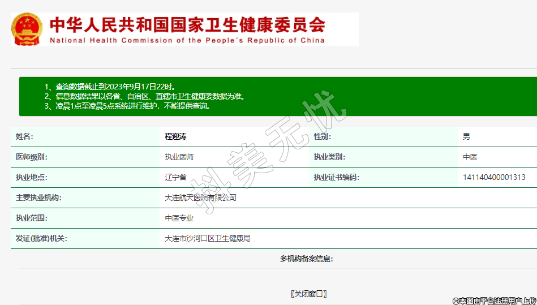537x305 pixels.
Task: Select the 中医专业 practice scope value
Action: [x=179, y=218]
